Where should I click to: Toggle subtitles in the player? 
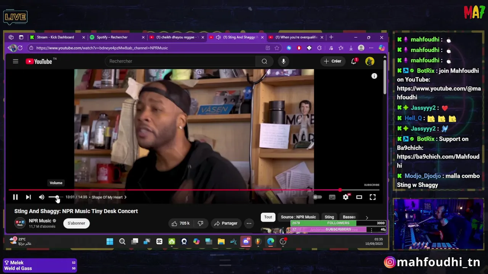[332, 197]
